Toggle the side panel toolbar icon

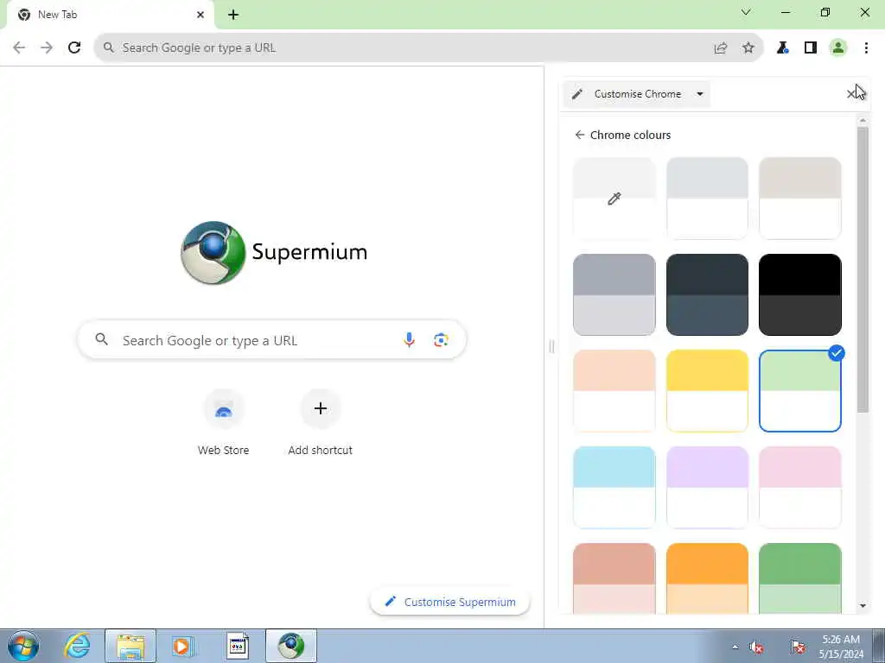(x=811, y=48)
